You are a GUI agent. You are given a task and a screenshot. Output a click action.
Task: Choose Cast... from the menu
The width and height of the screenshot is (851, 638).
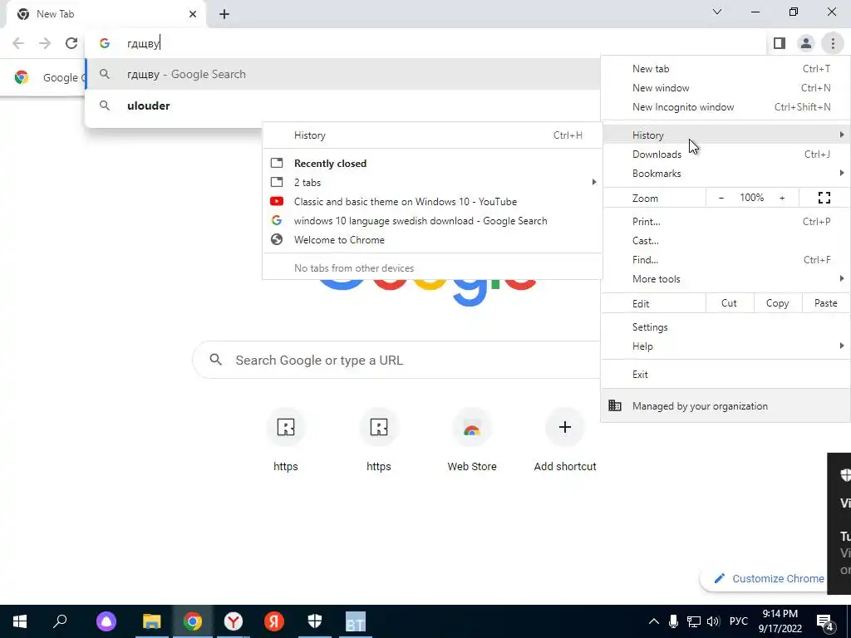726,240
